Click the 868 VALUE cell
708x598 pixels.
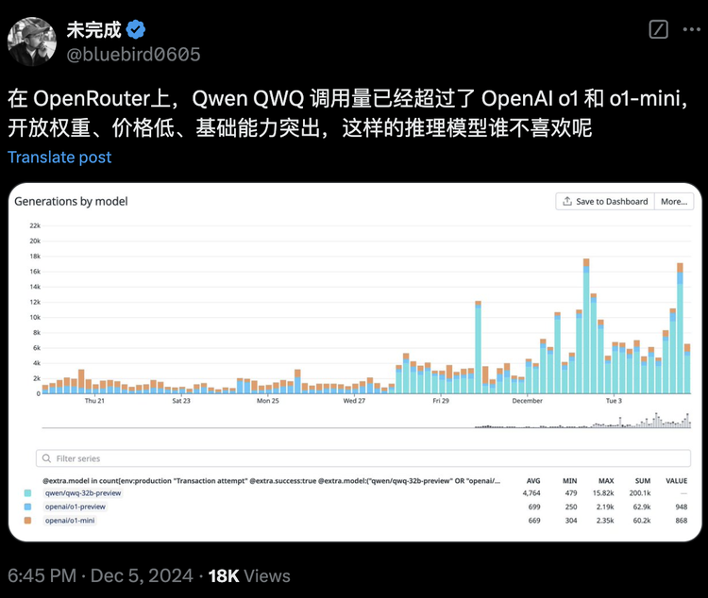click(682, 521)
